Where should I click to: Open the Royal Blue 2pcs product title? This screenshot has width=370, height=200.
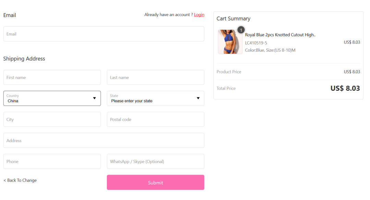280,35
